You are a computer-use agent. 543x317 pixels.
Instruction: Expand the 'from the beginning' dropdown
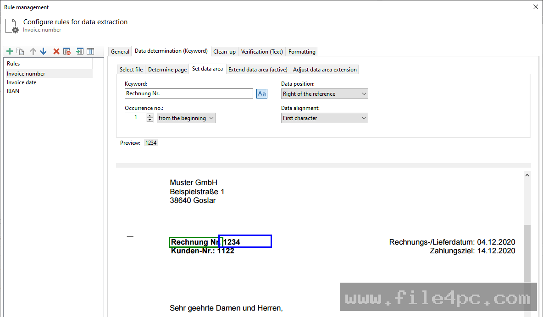186,118
